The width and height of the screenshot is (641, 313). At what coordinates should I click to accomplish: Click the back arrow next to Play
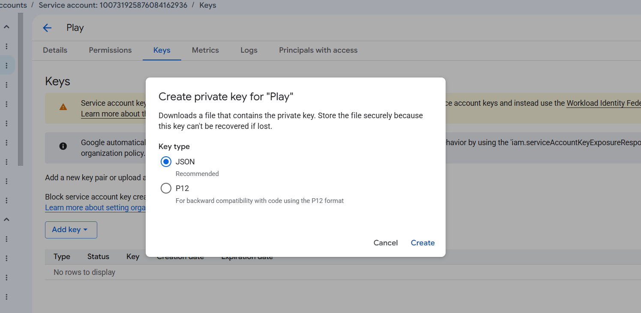pos(47,28)
